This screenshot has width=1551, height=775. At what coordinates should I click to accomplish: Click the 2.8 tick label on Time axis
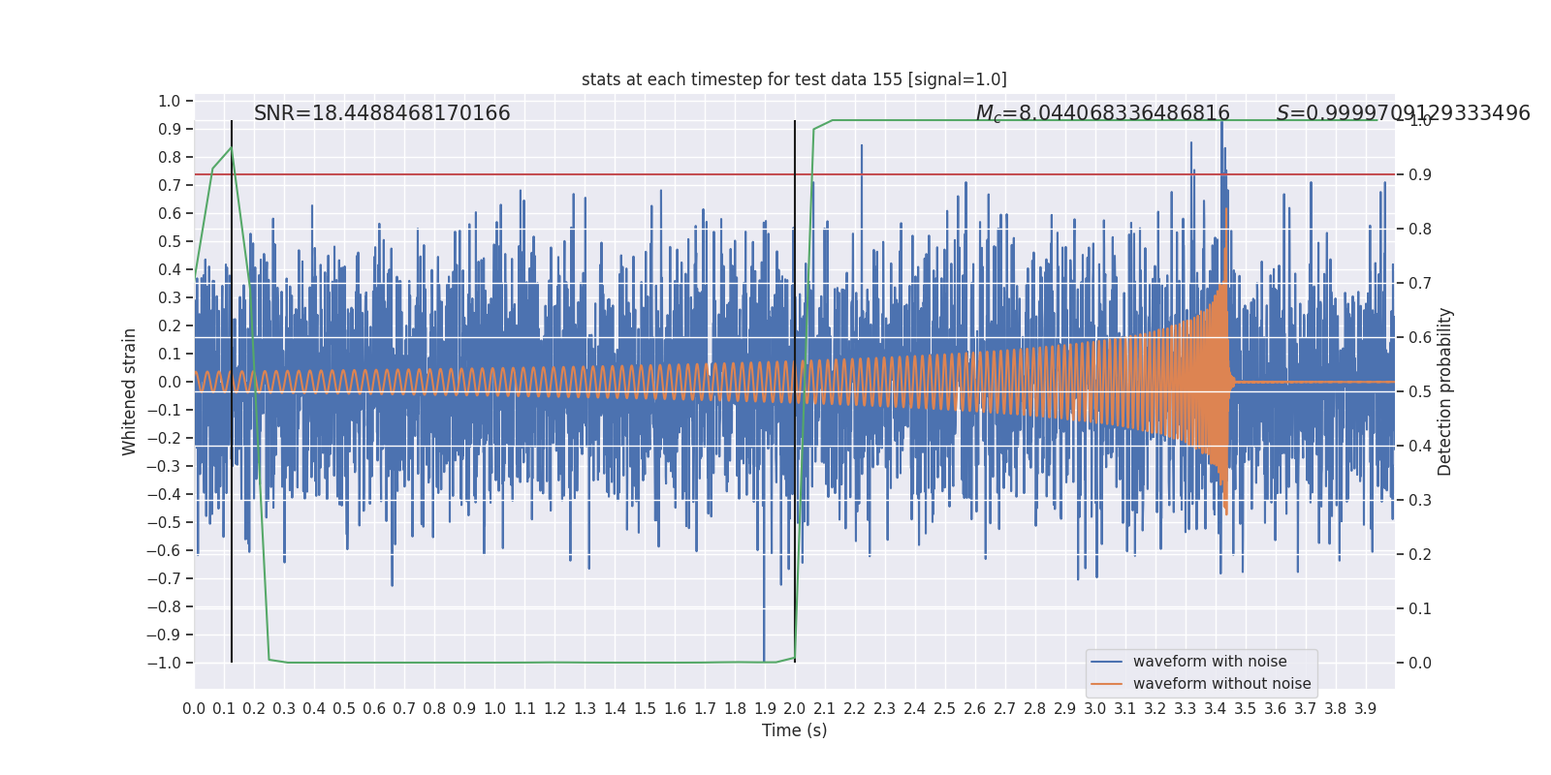click(1034, 709)
